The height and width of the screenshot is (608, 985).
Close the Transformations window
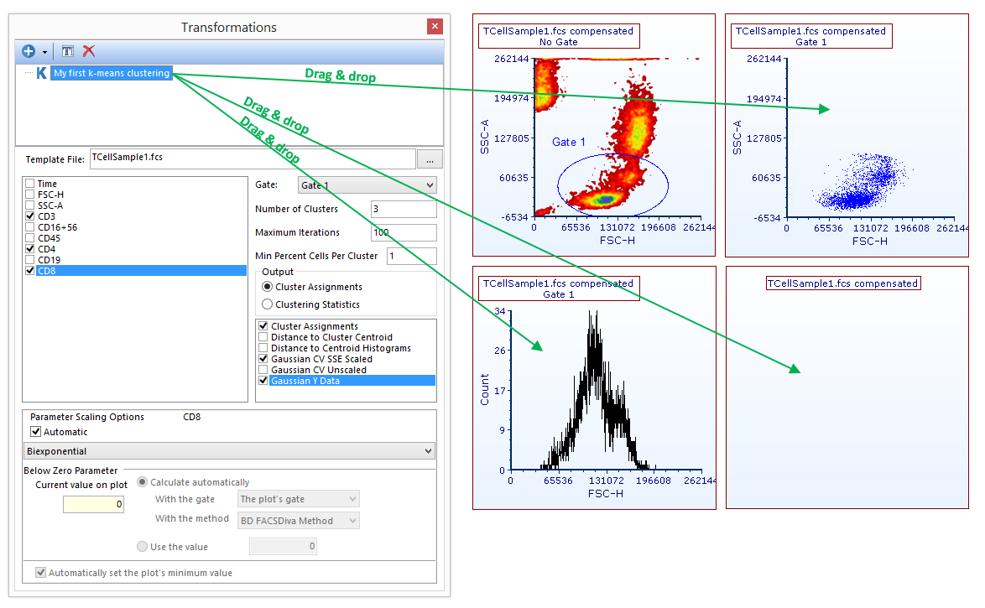tap(435, 27)
